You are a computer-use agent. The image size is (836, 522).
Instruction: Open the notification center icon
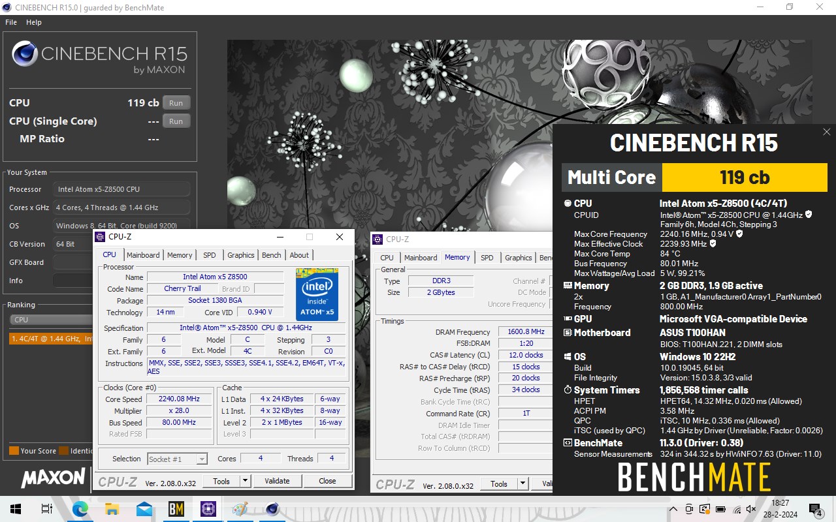[x=815, y=509]
